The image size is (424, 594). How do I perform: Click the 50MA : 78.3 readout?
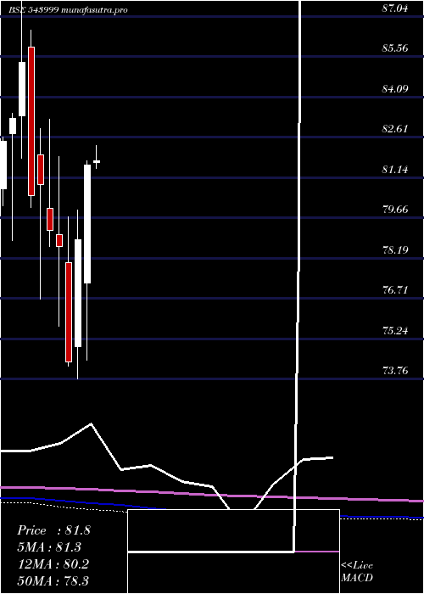(53, 580)
